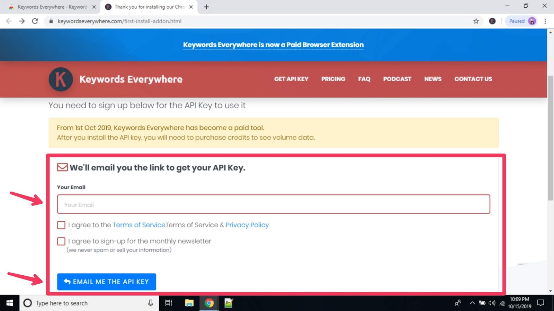Click the Keywords Everywhere site title
Screen dimensions: 554x311
[x=131, y=79]
